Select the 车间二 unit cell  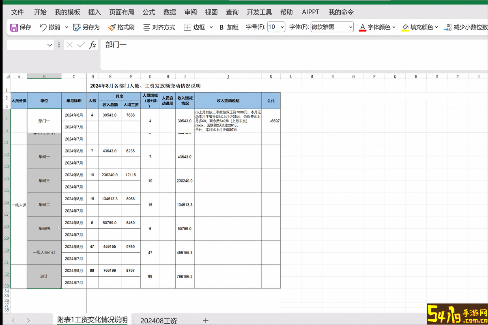coord(44,205)
